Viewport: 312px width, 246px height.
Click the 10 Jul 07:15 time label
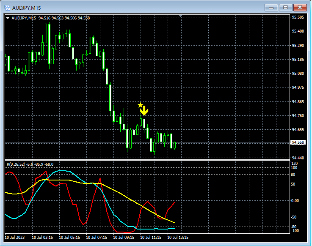pyautogui.click(x=97, y=238)
